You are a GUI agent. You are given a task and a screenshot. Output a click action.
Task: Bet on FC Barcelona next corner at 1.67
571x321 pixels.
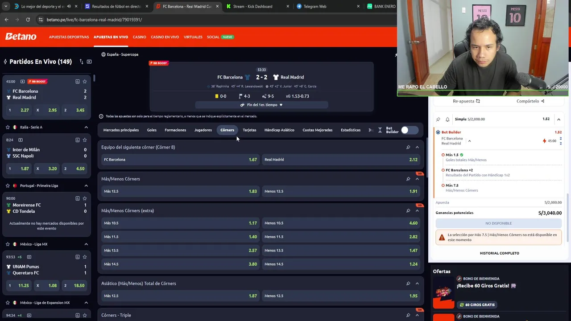180,160
